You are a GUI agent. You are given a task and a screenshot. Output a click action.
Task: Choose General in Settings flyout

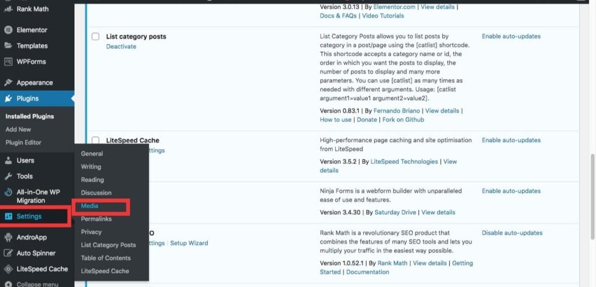click(92, 154)
